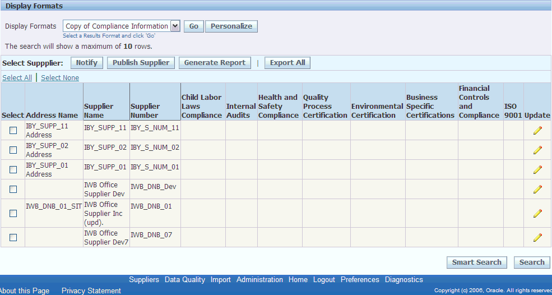
Task: Open Diagnostics footer link
Action: pyautogui.click(x=404, y=279)
